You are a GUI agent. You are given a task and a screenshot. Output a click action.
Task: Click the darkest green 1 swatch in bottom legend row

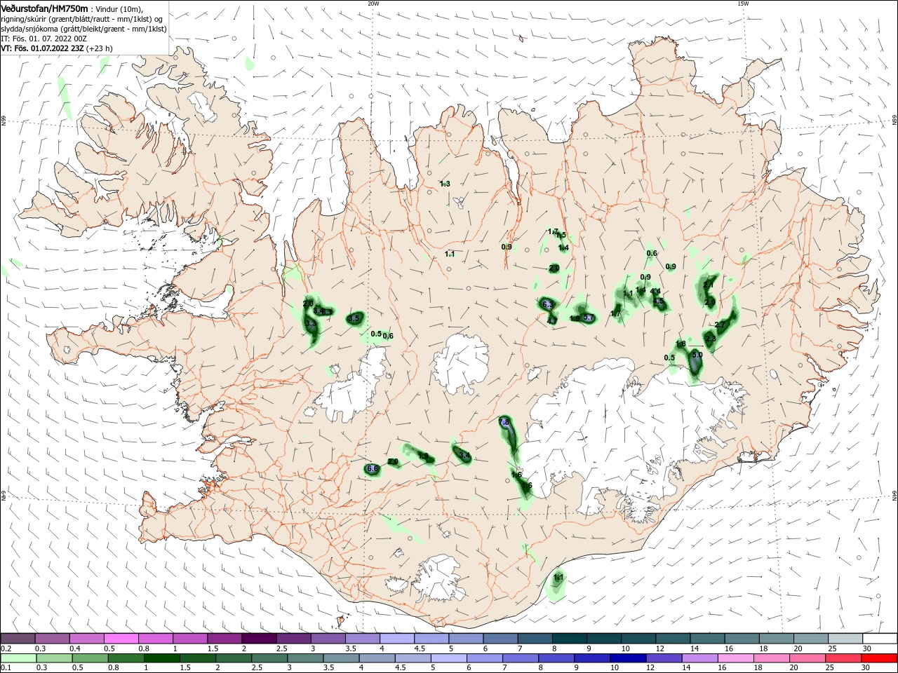tap(161, 658)
